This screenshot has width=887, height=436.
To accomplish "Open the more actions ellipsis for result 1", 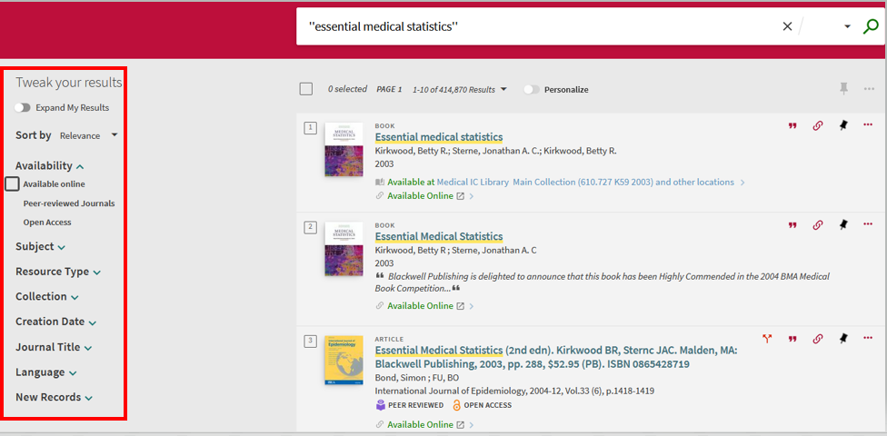I will pos(868,125).
